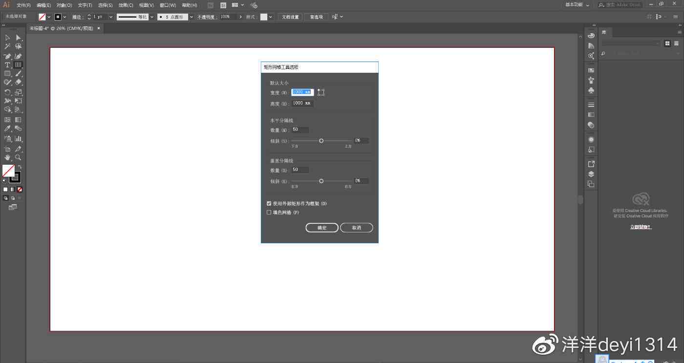684x363 pixels.
Task: Open the 对象(O) menu
Action: [64, 5]
